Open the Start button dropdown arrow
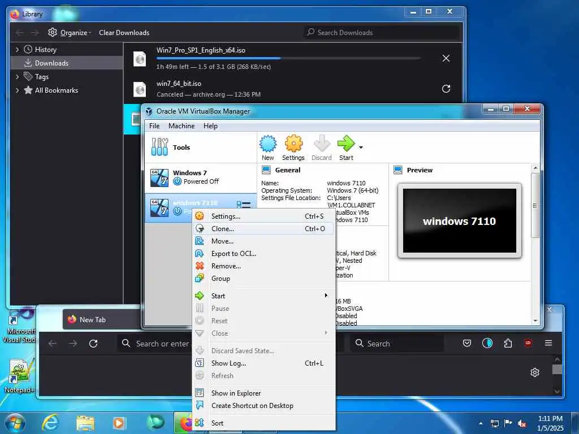579x434 pixels. pyautogui.click(x=361, y=147)
